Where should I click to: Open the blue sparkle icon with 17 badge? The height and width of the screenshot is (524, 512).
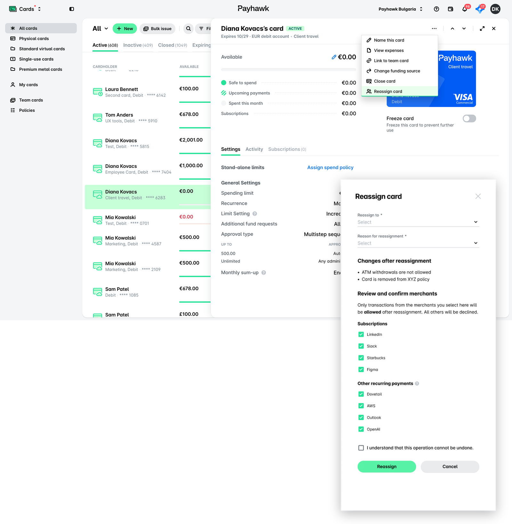(480, 9)
